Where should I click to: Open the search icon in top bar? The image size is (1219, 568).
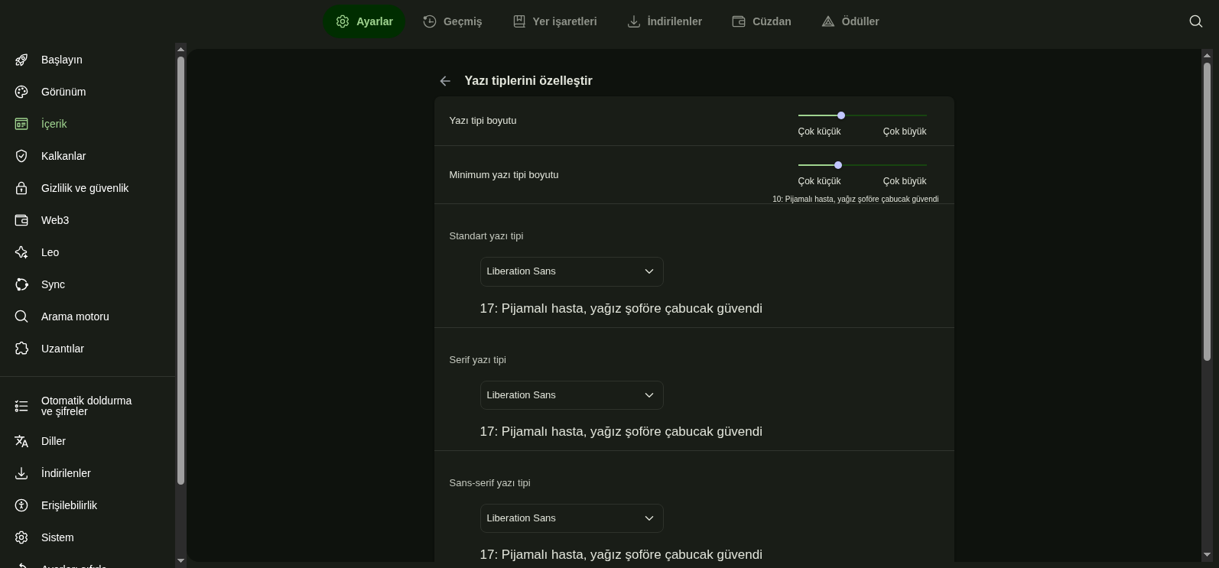click(1196, 21)
